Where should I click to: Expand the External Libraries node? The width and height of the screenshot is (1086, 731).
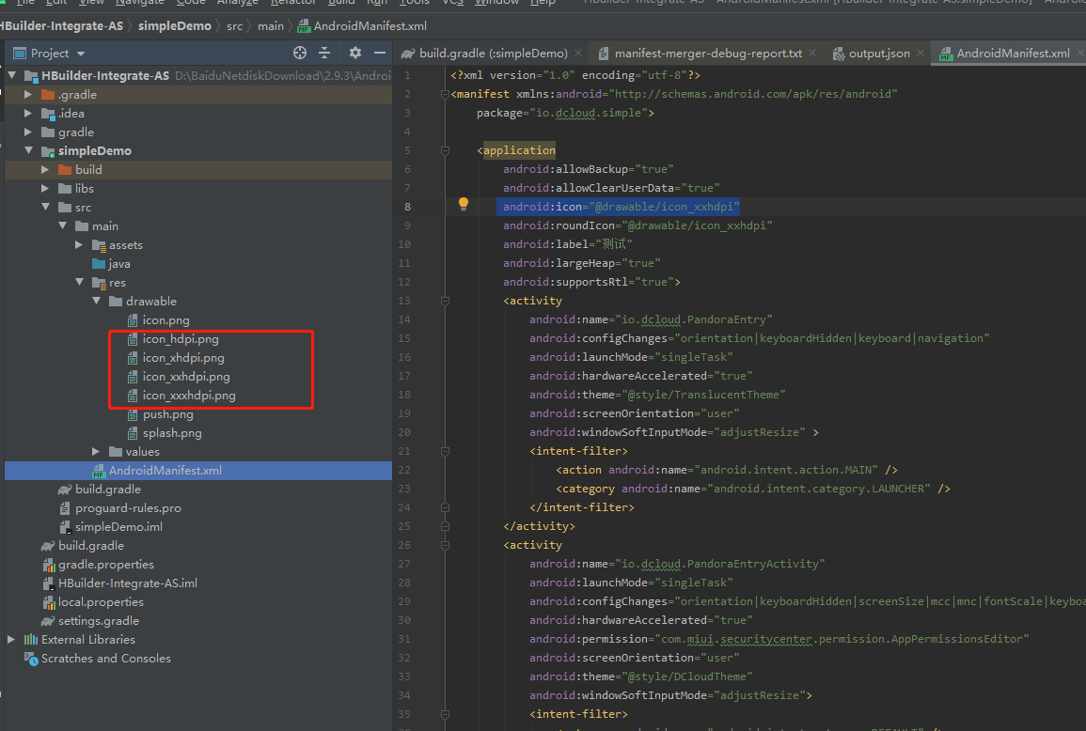(x=9, y=639)
